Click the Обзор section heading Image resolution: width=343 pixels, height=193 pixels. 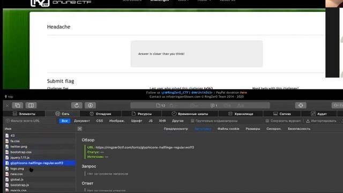(x=88, y=140)
